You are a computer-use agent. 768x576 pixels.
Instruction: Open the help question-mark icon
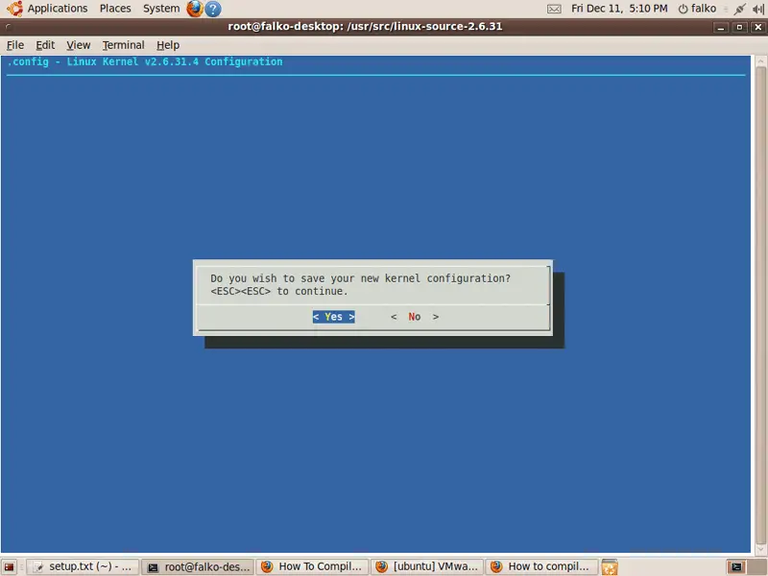(212, 9)
